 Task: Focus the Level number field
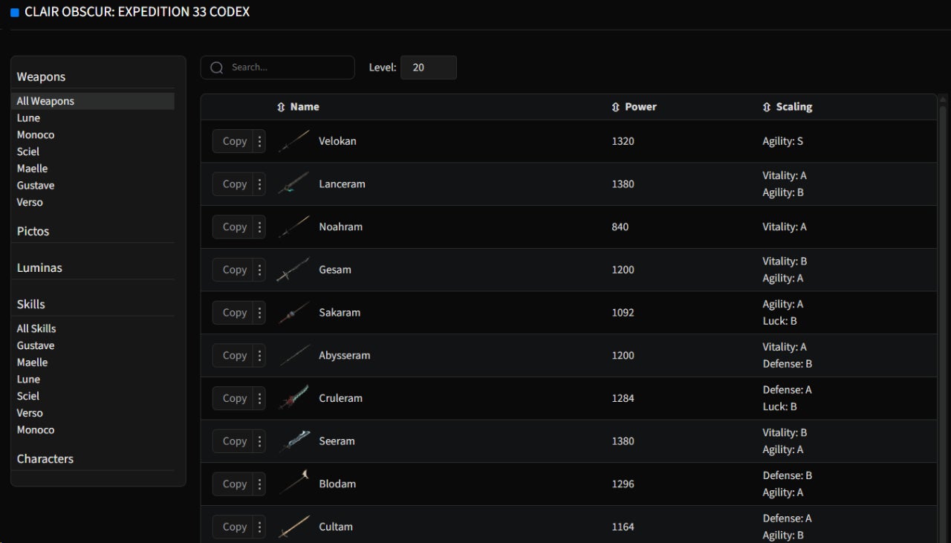pos(428,68)
